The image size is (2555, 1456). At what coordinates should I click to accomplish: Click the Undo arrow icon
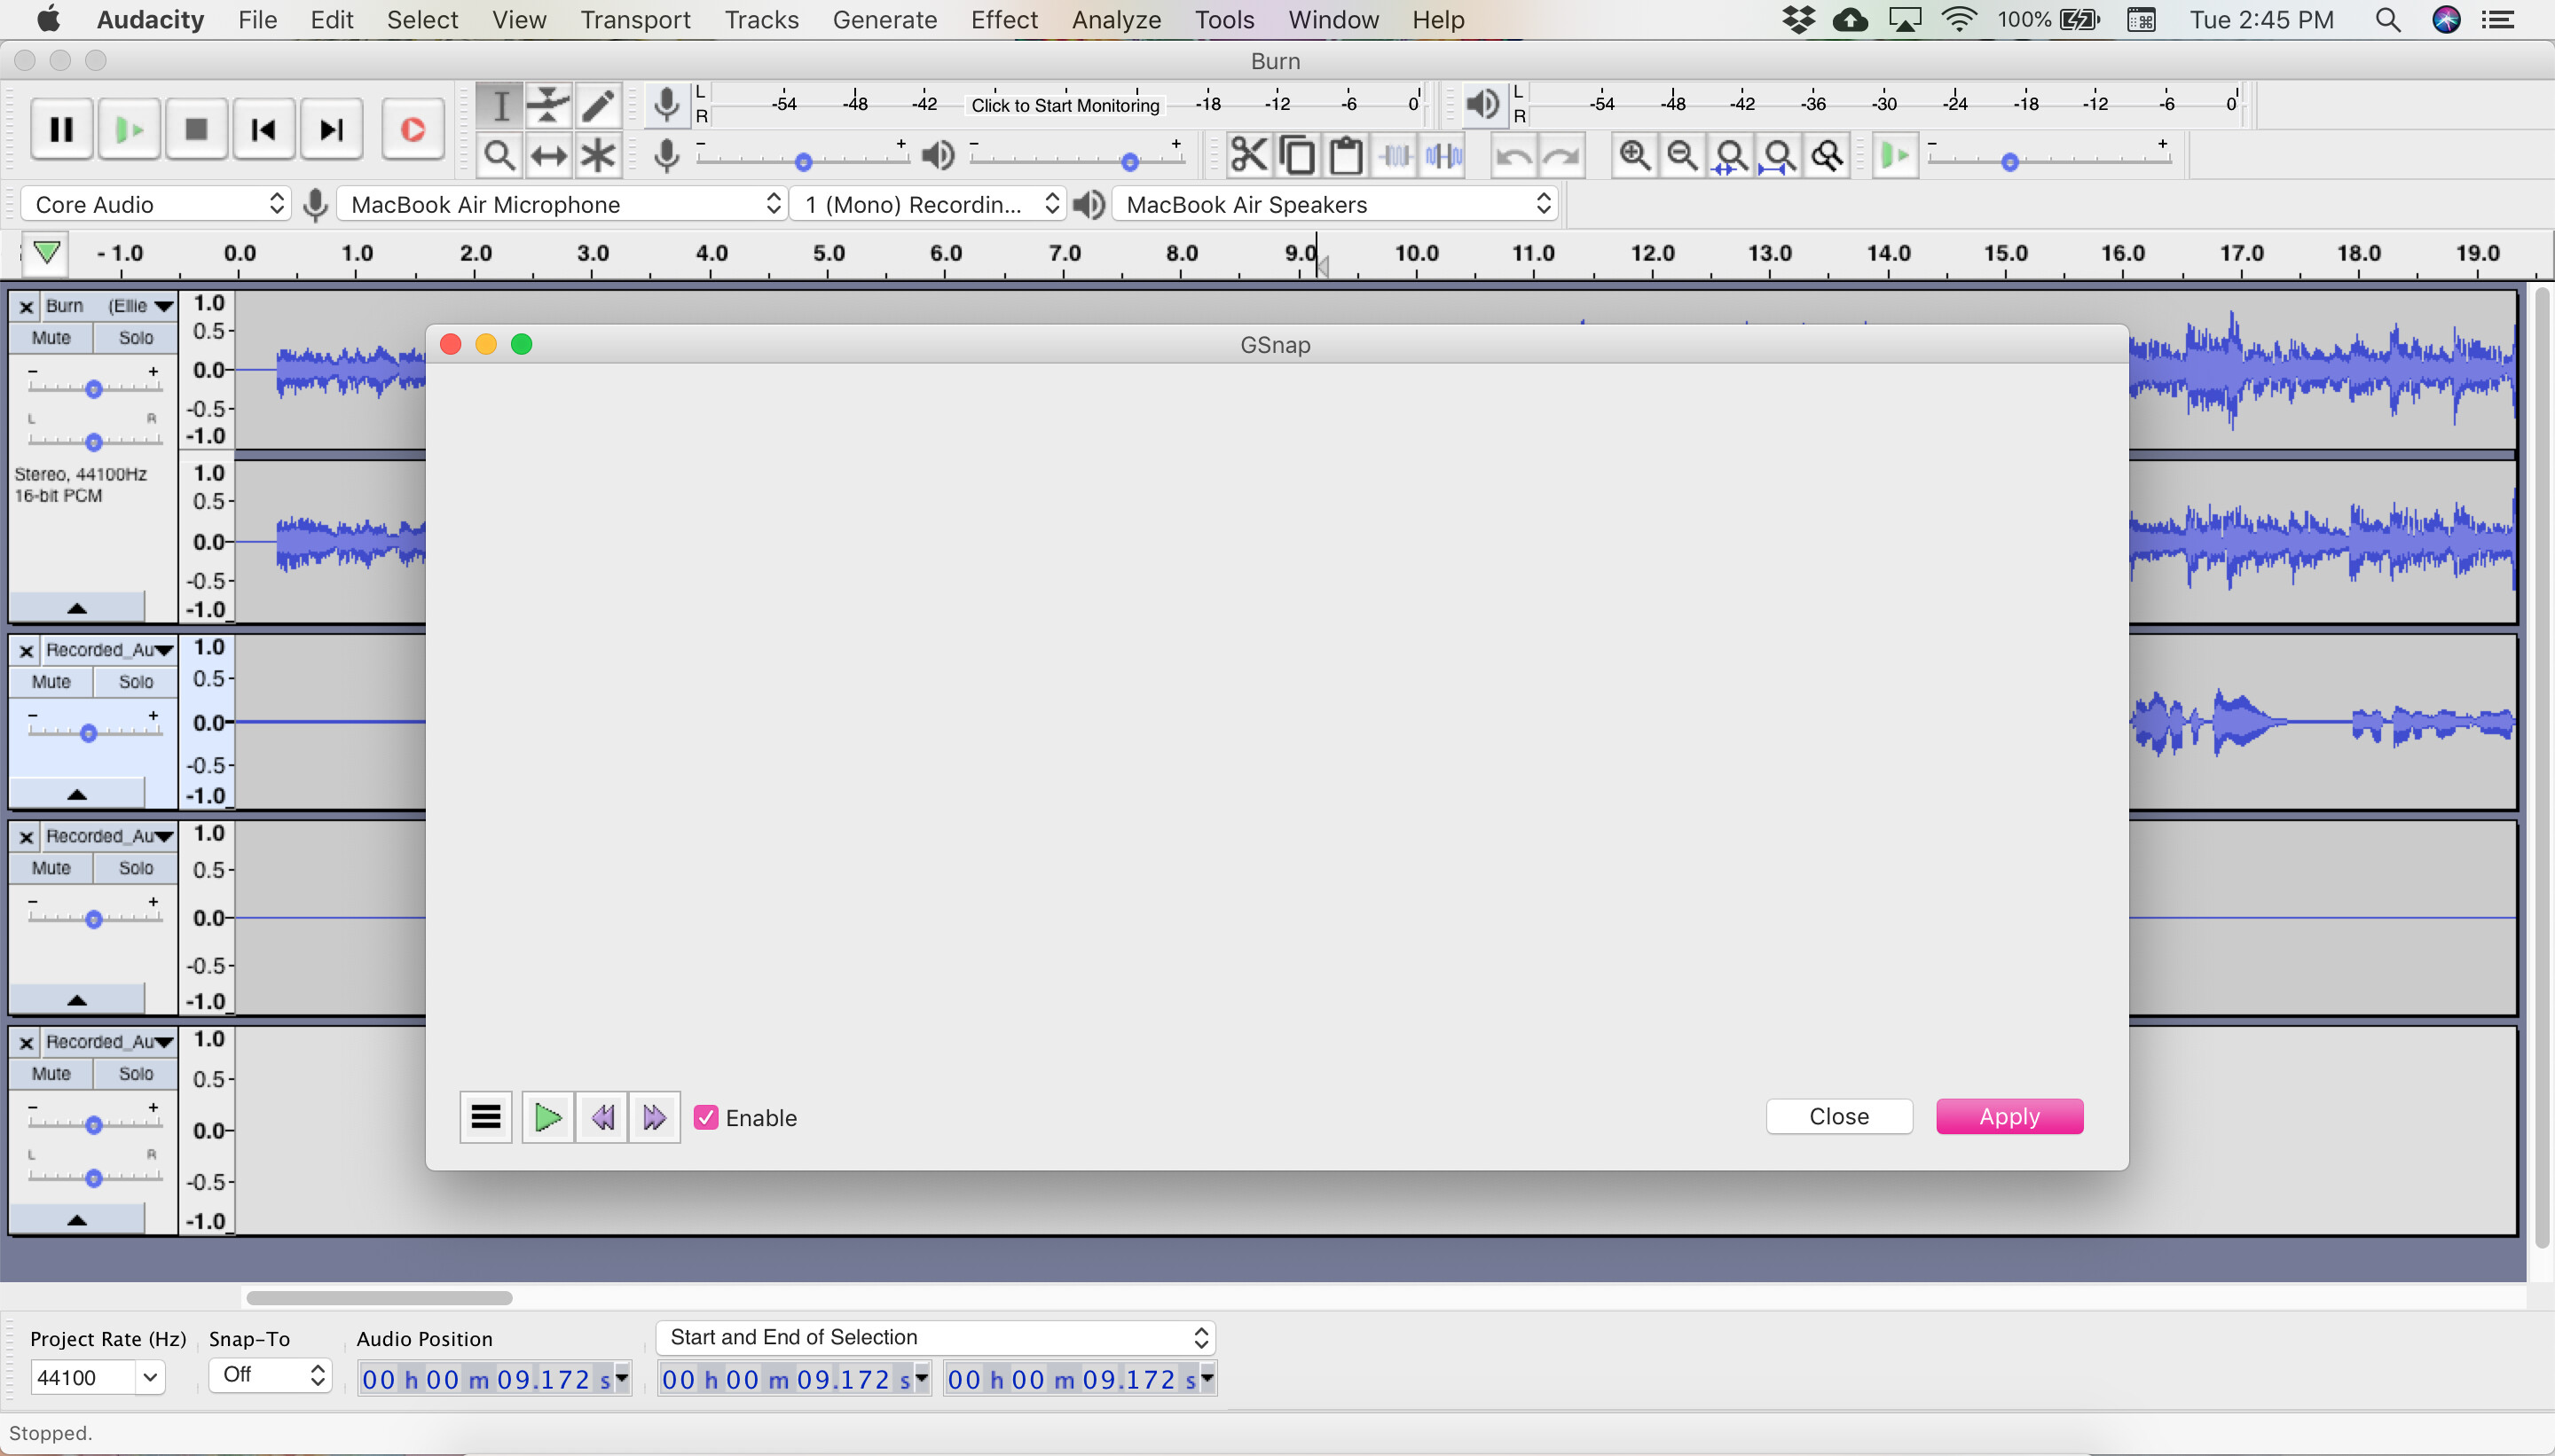pos(1513,155)
